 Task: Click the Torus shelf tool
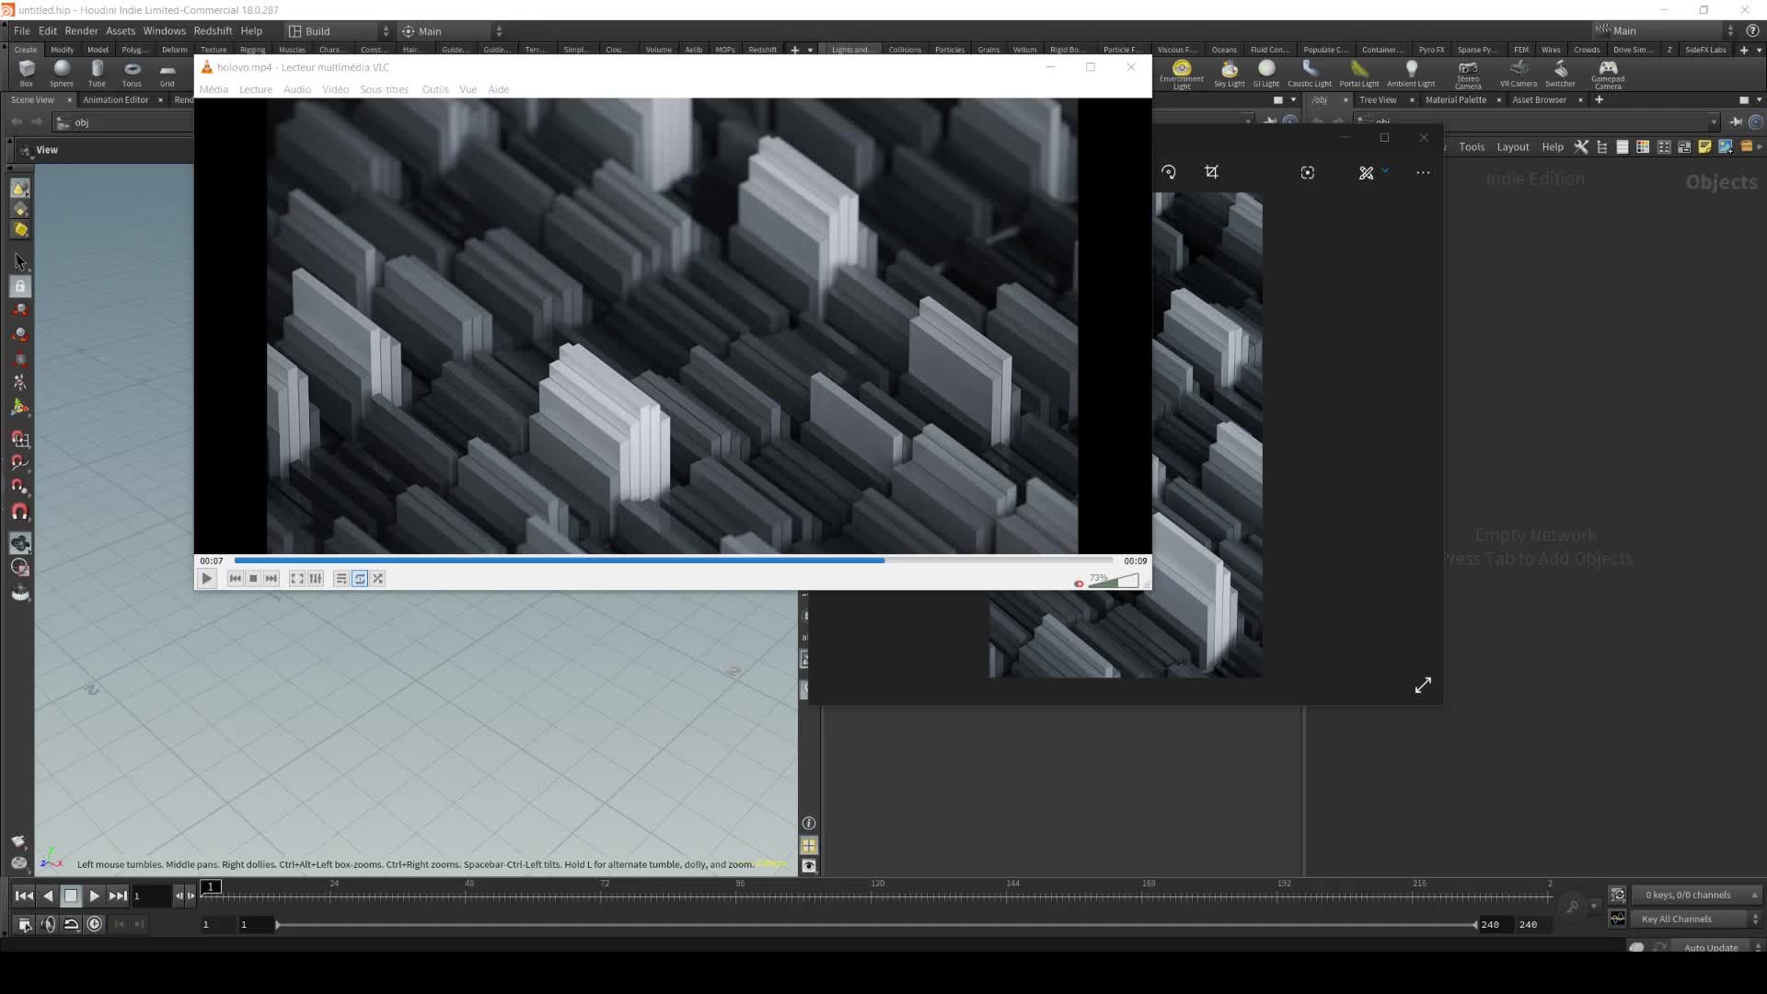pyautogui.click(x=132, y=71)
